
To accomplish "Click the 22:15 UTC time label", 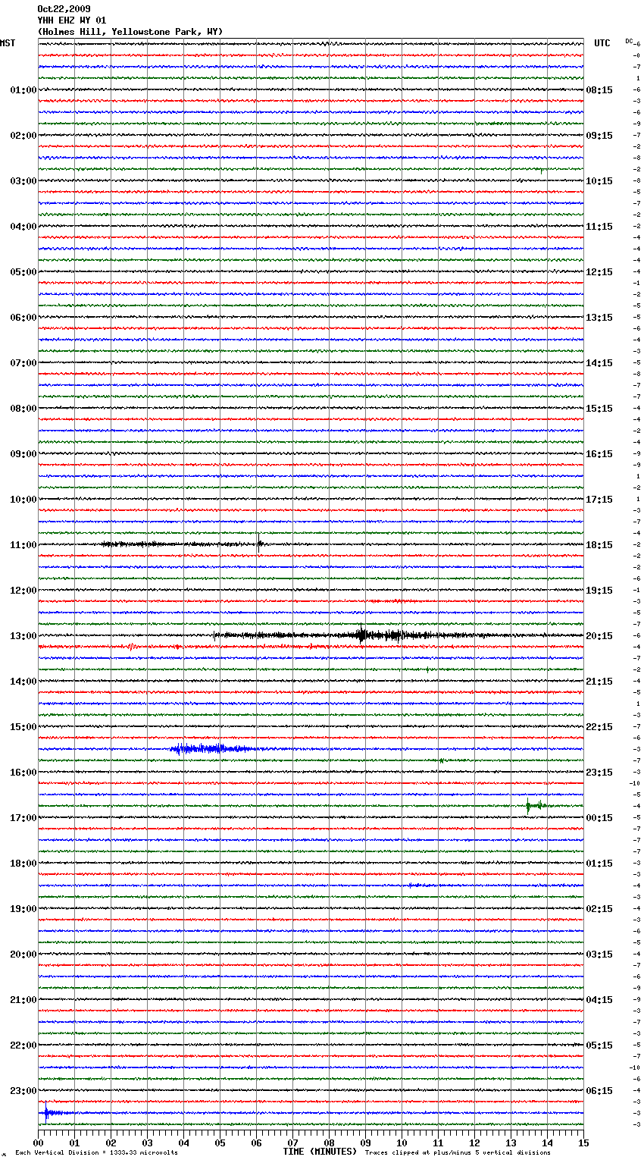I will [599, 727].
